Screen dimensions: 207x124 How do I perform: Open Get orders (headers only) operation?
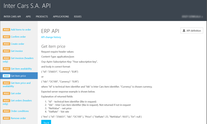coord(21,101)
